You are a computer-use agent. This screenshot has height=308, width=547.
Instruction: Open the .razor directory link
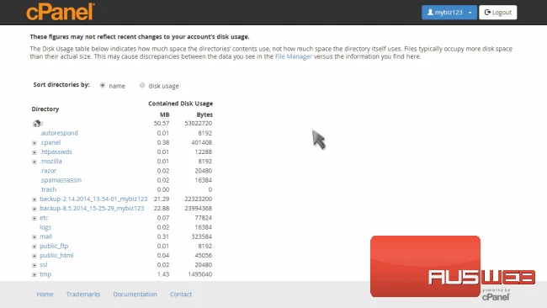click(x=48, y=171)
